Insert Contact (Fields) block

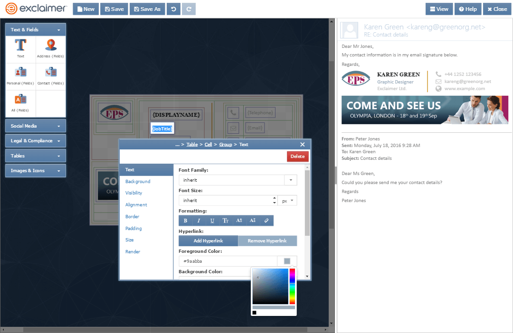click(51, 76)
